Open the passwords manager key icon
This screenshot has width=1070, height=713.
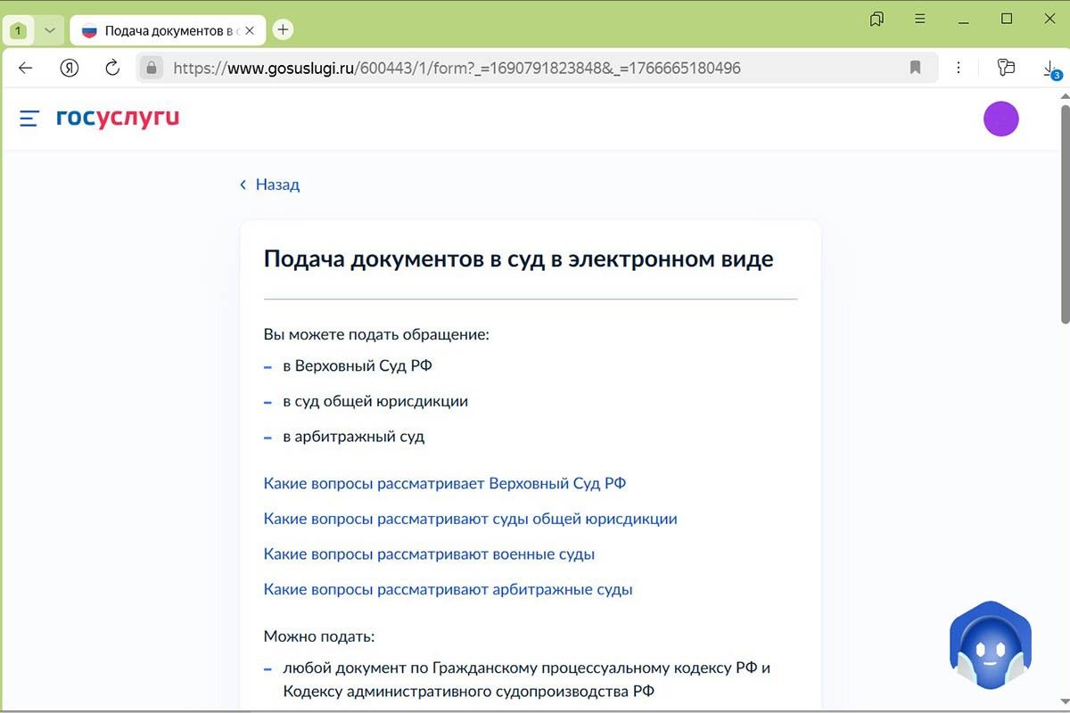tap(1006, 67)
